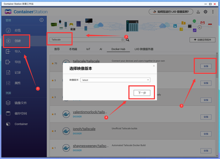Click the 下一步 next button
The image size is (220, 159).
point(142,93)
